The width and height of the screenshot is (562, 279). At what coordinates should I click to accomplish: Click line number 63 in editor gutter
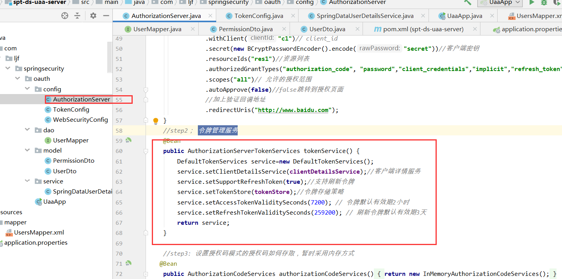119,181
